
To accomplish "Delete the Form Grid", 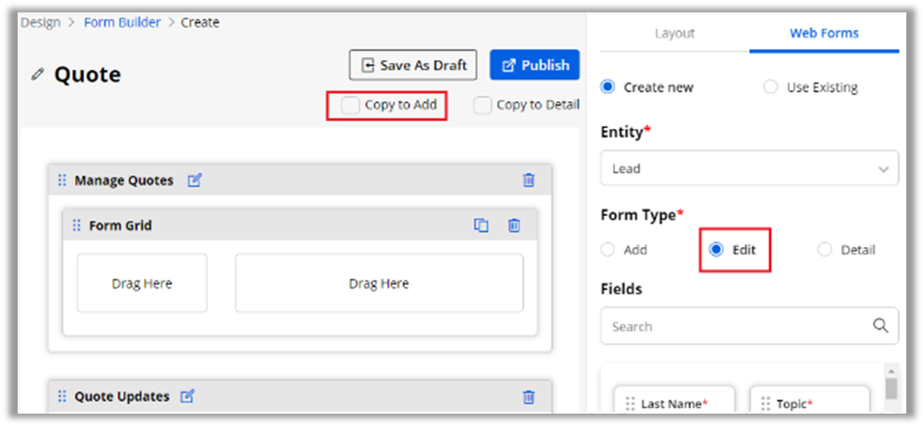I will [x=513, y=226].
